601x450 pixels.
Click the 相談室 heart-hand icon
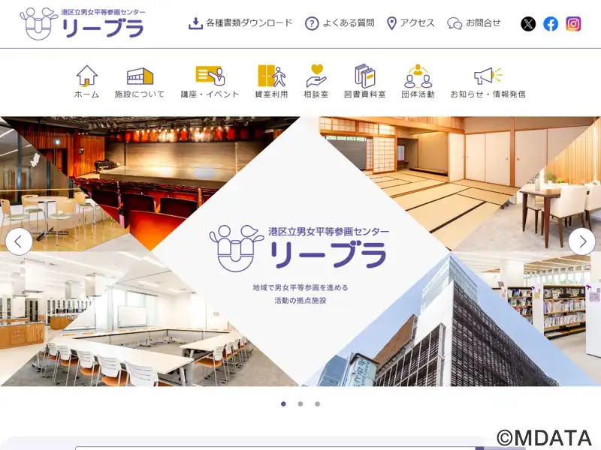(316, 76)
